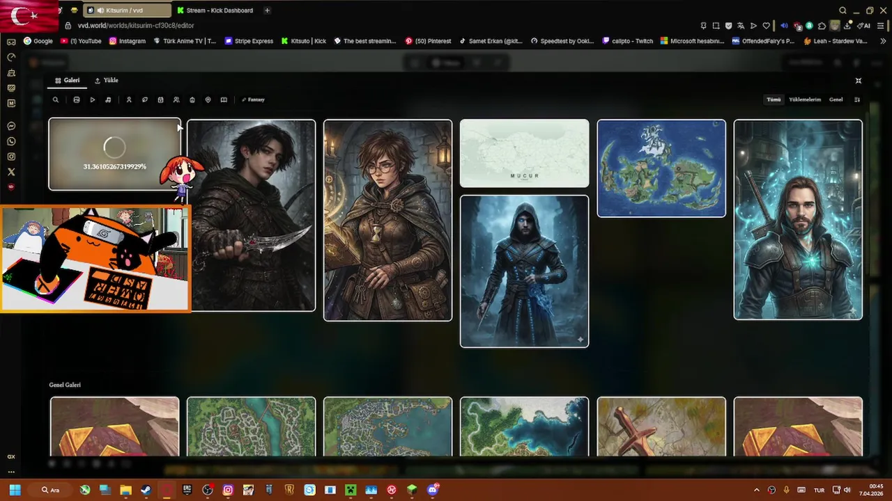Select the Fantasy style tag
The height and width of the screenshot is (501, 892).
[x=254, y=100]
